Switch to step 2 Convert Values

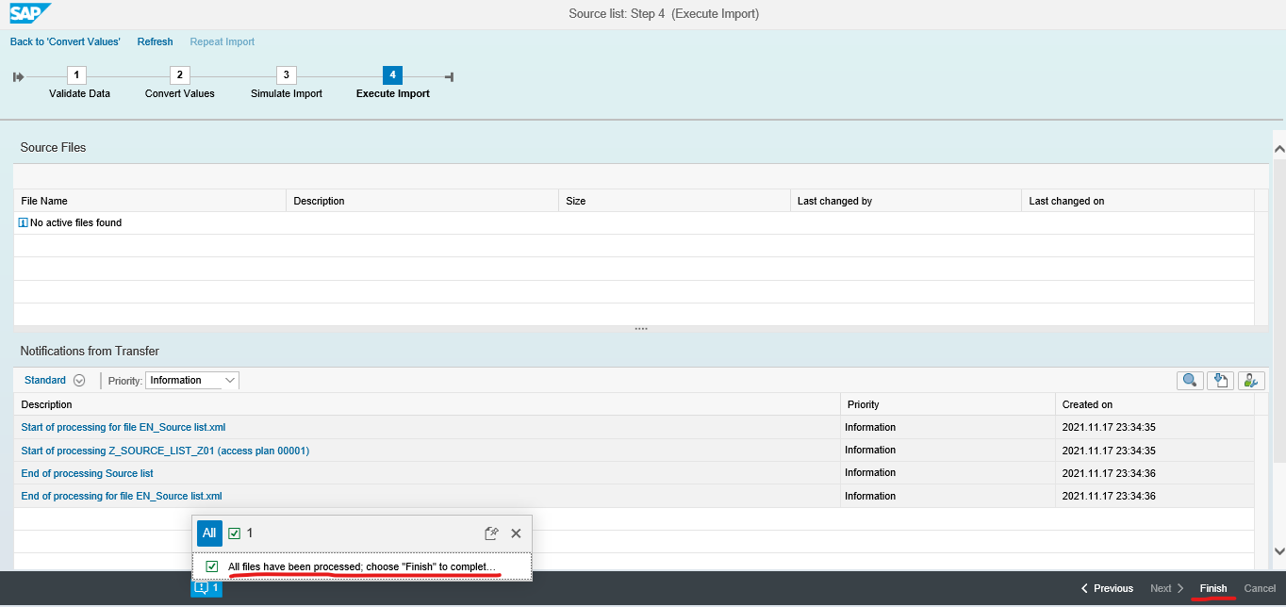[x=179, y=74]
